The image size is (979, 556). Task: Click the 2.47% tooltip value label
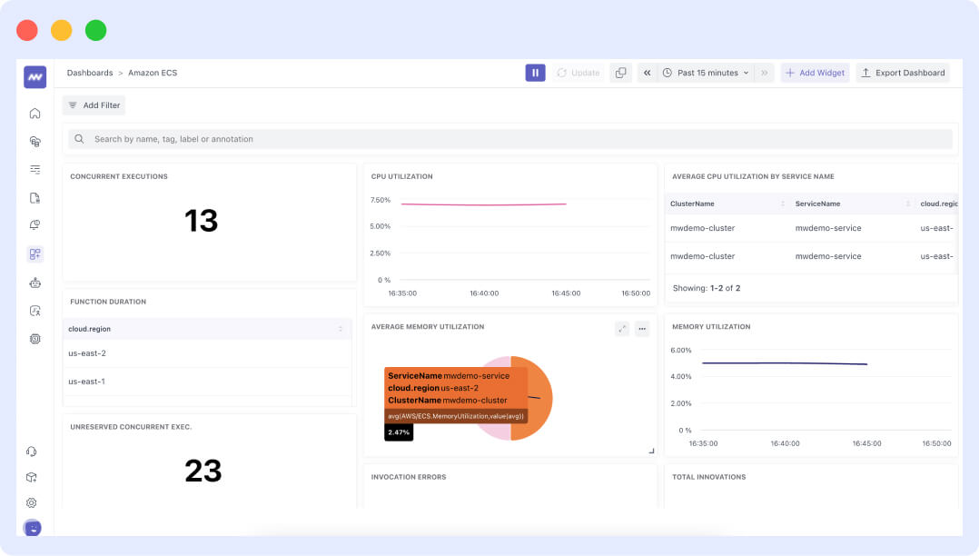pyautogui.click(x=399, y=432)
